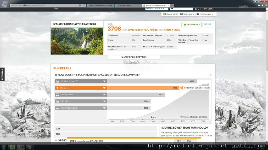Focus the email or username input field

[x=157, y=9]
